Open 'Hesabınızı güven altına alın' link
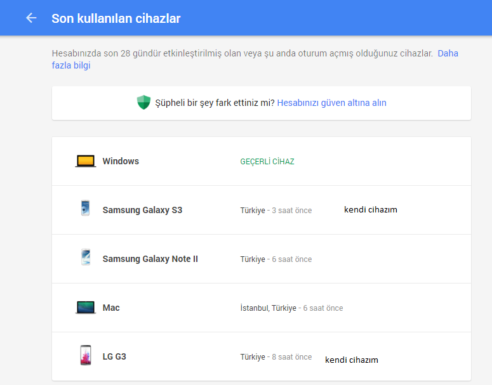492x385 pixels. [x=331, y=103]
